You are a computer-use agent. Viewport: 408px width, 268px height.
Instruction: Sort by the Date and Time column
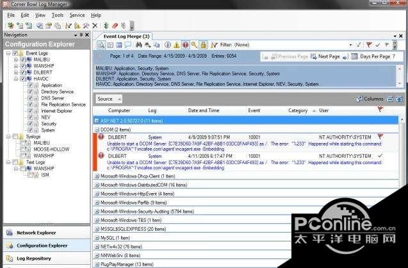204,110
